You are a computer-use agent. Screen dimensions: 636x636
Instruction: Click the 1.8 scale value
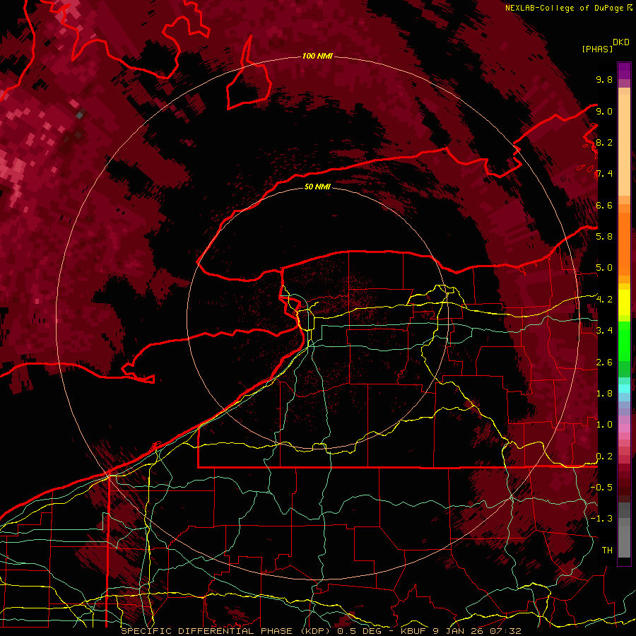(x=604, y=394)
